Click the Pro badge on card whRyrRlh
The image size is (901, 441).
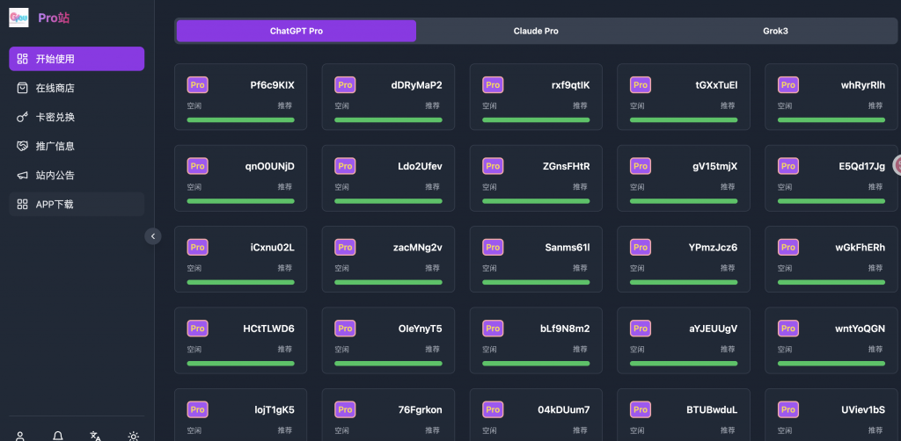tap(787, 85)
